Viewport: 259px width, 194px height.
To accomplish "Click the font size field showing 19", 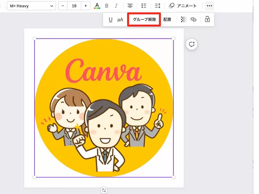I will point(74,6).
